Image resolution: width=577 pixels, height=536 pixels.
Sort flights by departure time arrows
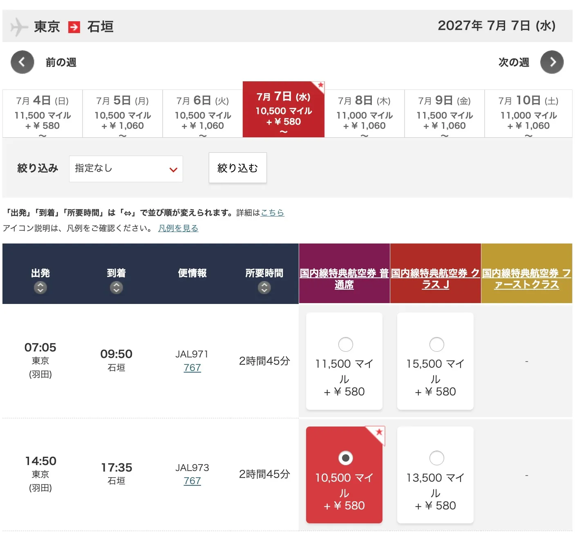click(40, 288)
